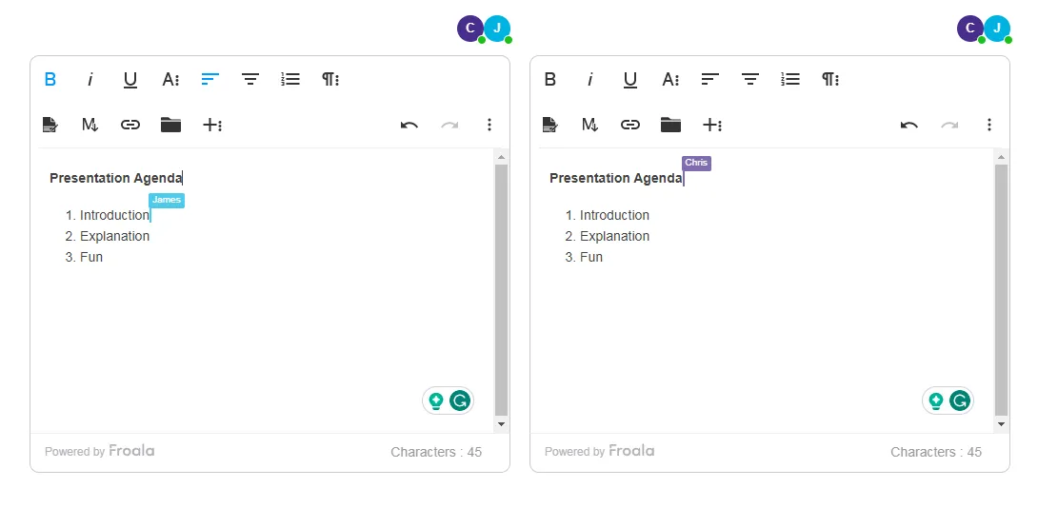Screen dimensions: 1038x508
Task: Click Insert Link icon in left editor
Action: coord(130,125)
